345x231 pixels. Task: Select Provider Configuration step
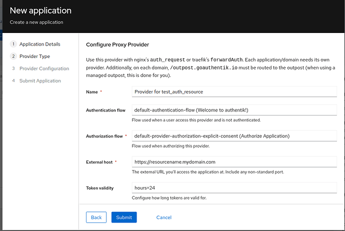pyautogui.click(x=44, y=68)
